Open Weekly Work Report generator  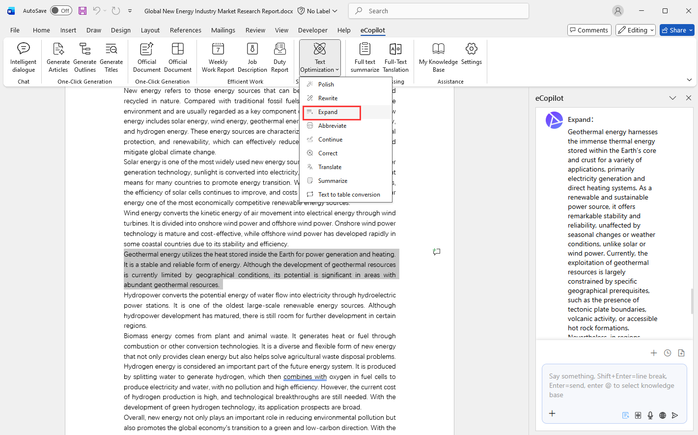pos(218,58)
